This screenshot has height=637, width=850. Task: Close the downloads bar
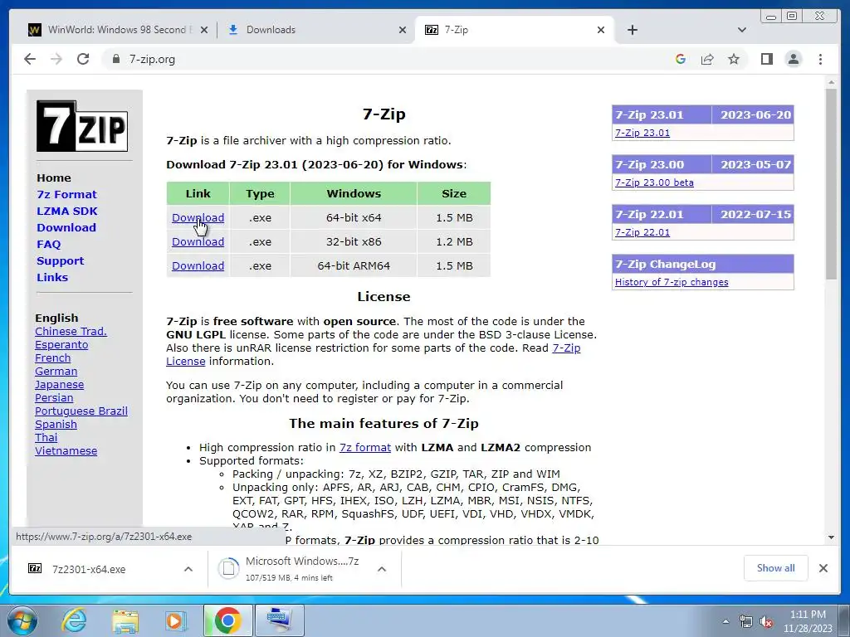click(823, 568)
